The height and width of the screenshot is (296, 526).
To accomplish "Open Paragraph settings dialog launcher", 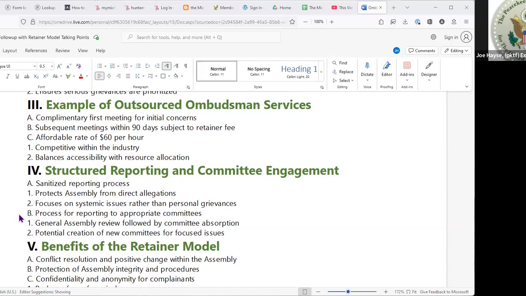I will (188, 87).
